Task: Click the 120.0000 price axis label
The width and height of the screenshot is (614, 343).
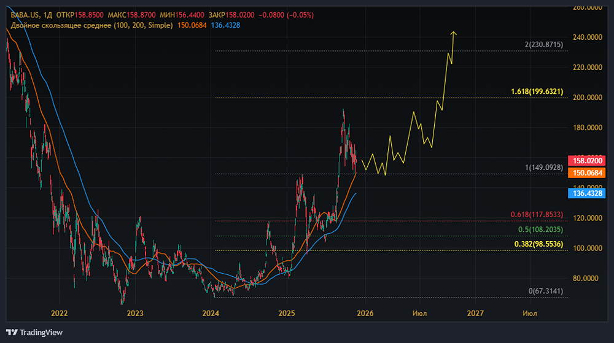Action: (588, 218)
